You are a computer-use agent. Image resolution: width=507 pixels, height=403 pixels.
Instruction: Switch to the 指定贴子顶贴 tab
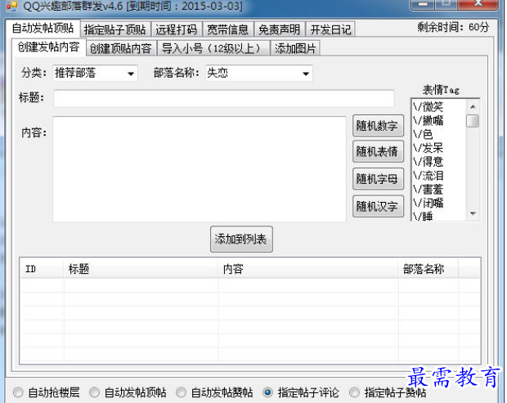tap(114, 29)
